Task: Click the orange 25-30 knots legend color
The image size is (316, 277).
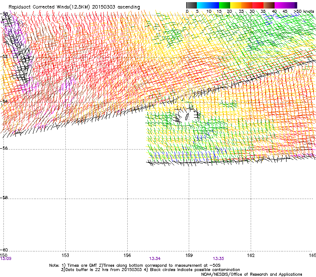Action: tap(247, 5)
